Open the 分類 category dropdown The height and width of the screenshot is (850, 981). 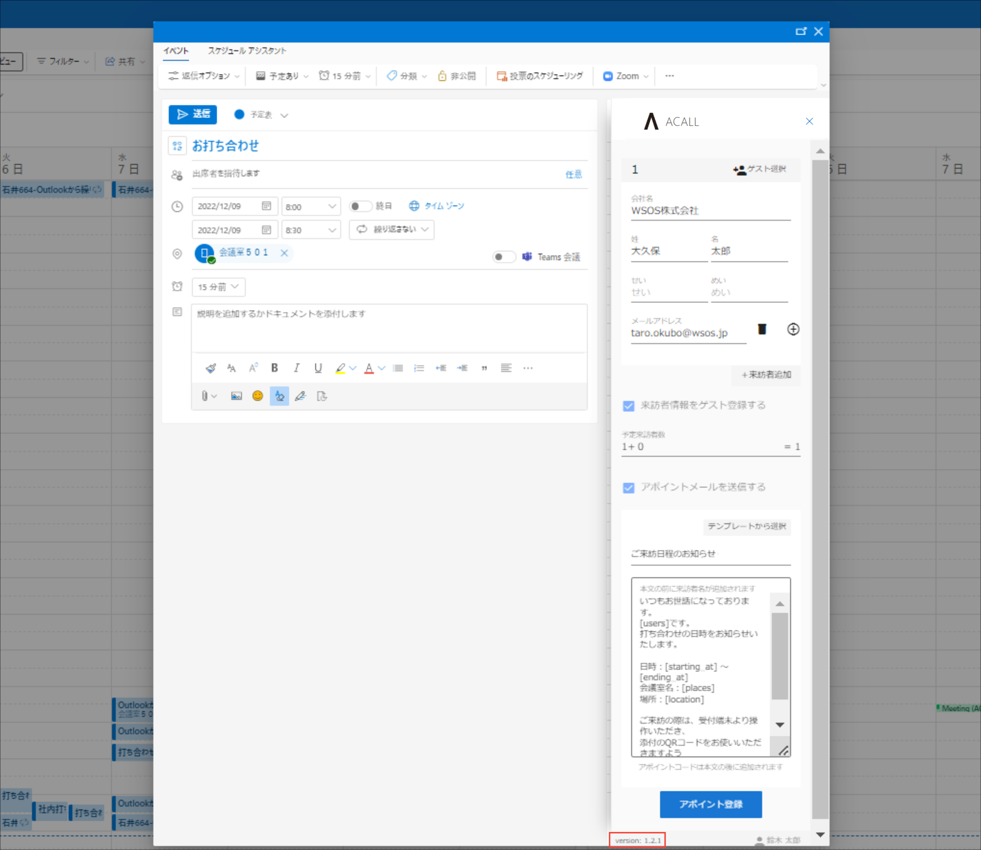[x=407, y=76]
